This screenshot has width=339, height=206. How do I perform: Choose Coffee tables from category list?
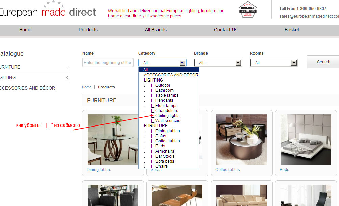point(168,141)
